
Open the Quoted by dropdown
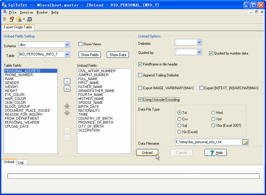pyautogui.click(x=199, y=52)
